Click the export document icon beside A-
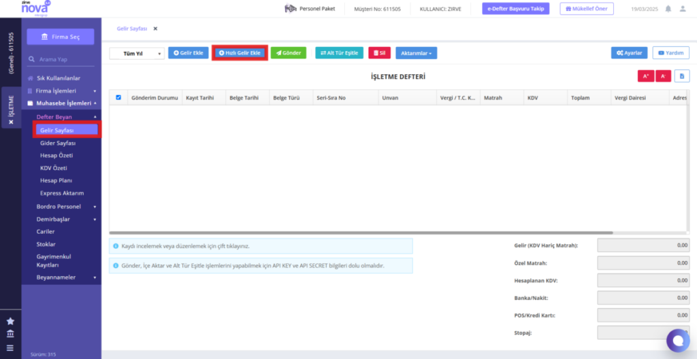 (x=682, y=76)
